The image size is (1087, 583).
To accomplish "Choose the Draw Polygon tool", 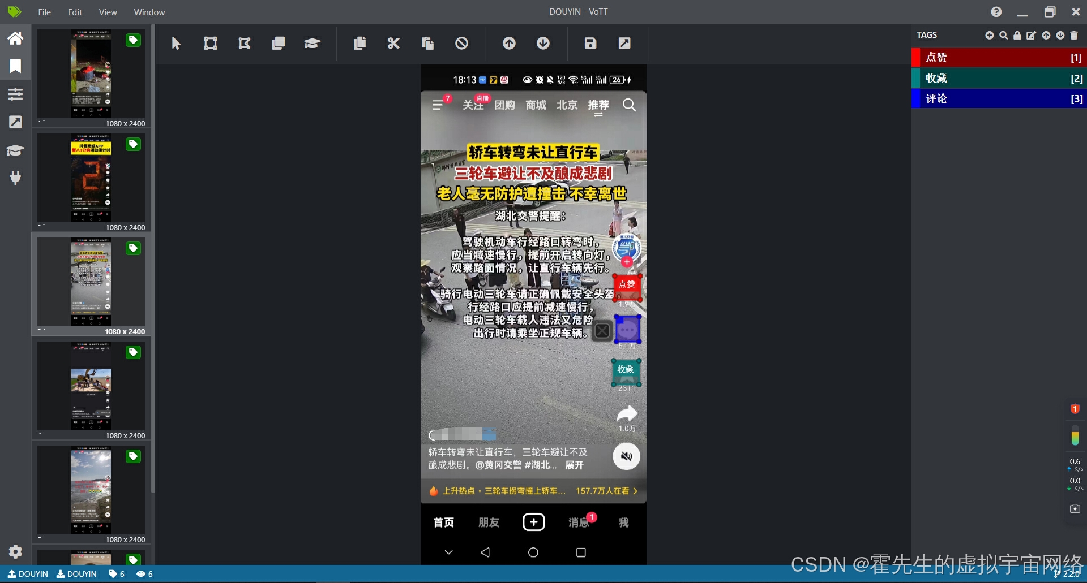I will [245, 44].
